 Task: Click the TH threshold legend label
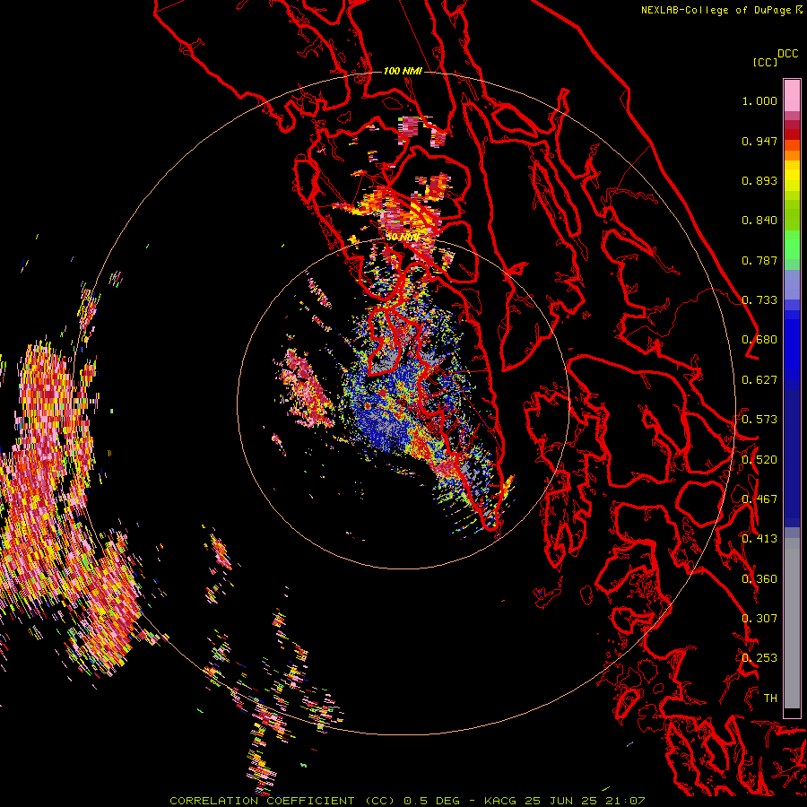[x=770, y=699]
